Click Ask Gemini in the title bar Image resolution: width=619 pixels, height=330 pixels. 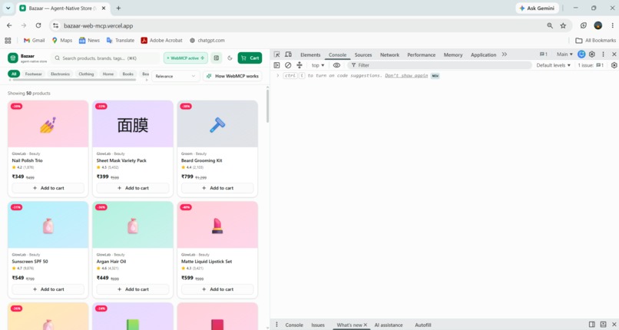[537, 8]
